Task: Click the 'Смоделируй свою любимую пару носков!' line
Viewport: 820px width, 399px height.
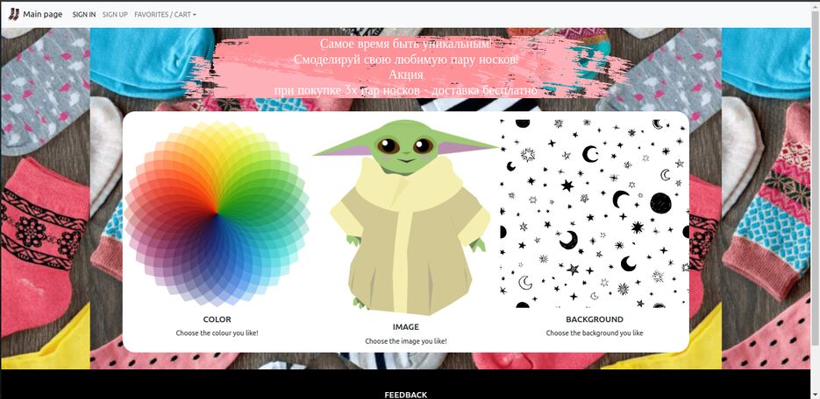Action: 406,59
